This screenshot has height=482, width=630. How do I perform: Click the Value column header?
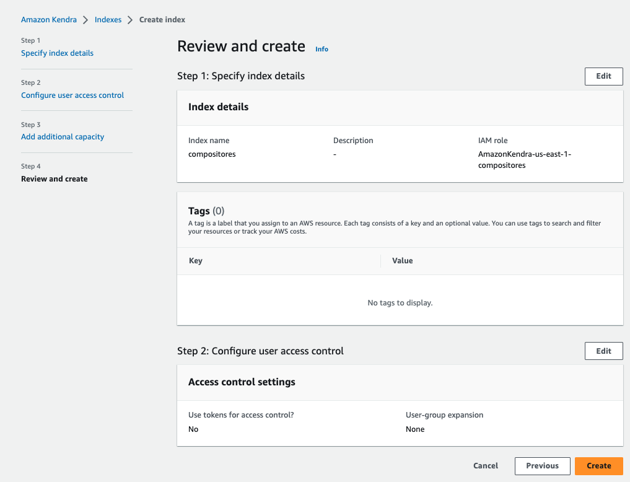(x=403, y=261)
